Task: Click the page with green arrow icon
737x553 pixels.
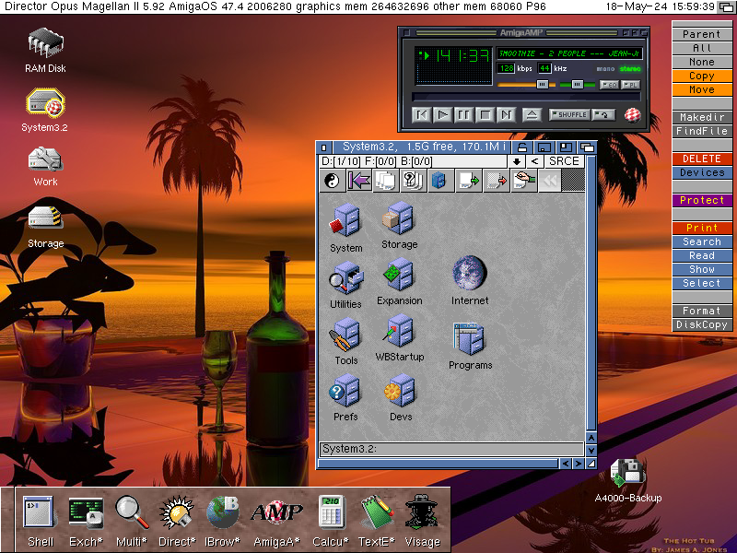Action: pos(469,181)
